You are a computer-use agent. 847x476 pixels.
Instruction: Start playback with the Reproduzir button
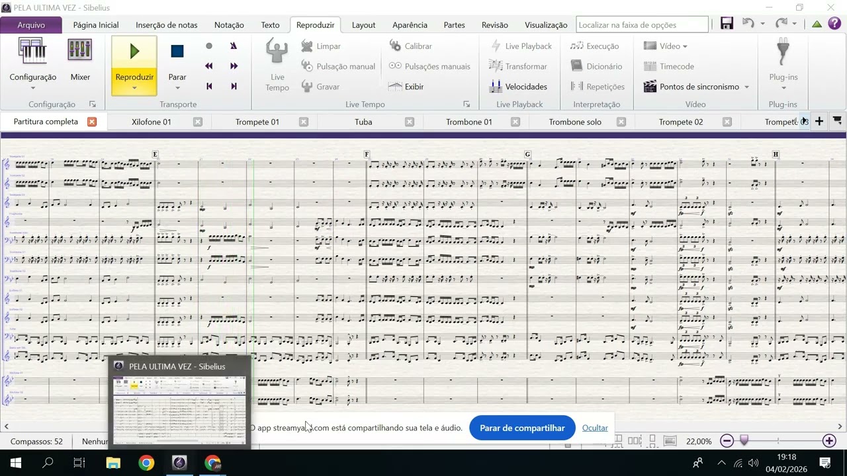[134, 59]
